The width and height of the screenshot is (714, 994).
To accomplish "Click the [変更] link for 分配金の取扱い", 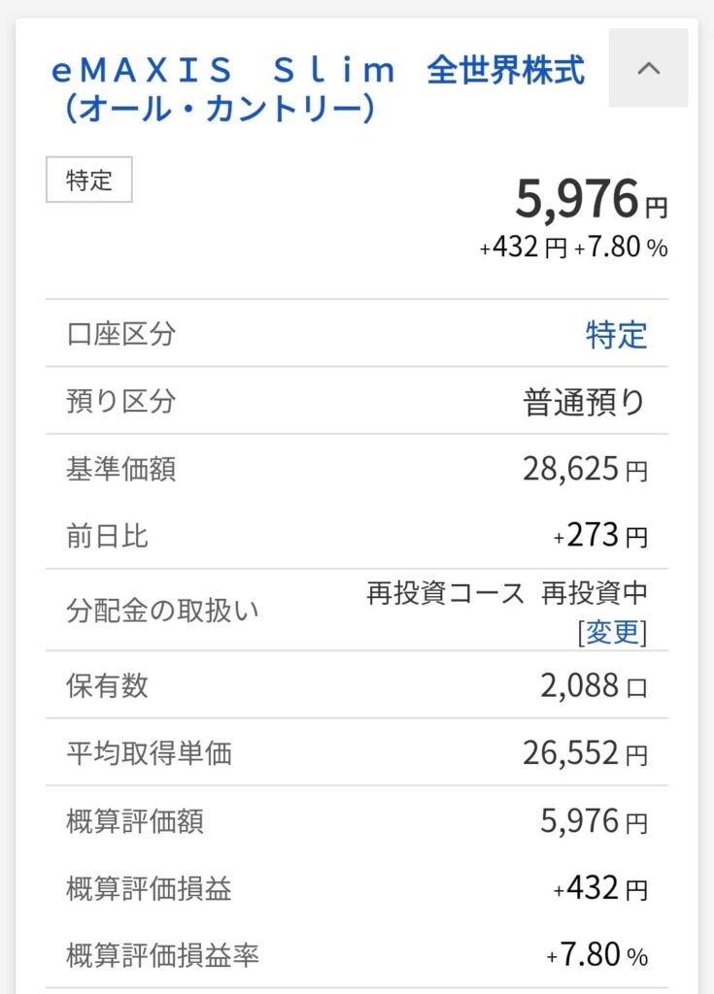I will (611, 632).
